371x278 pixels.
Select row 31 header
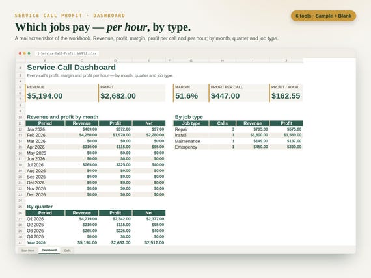(x=20, y=242)
